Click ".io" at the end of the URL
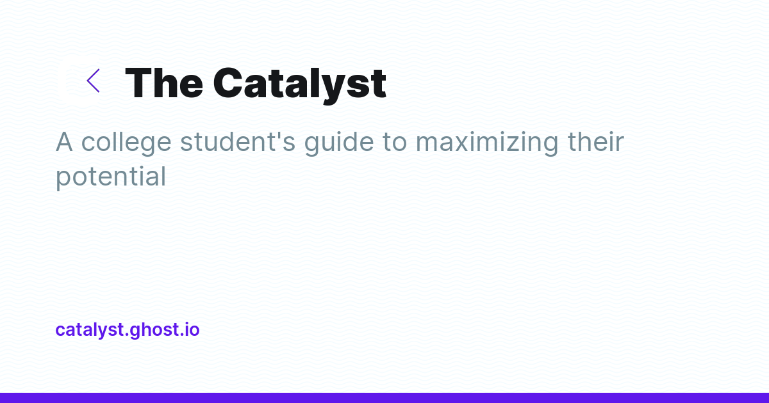The width and height of the screenshot is (769, 403). (188, 330)
